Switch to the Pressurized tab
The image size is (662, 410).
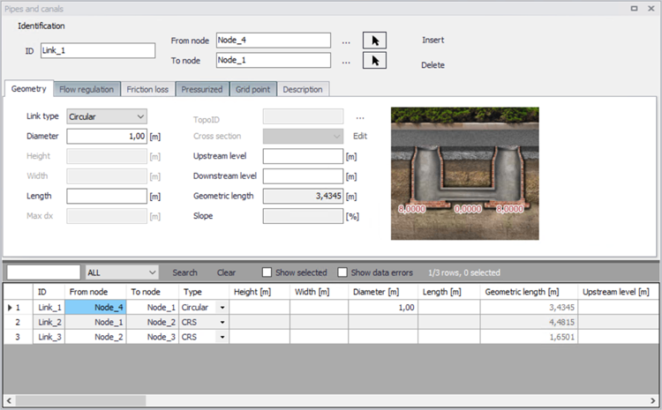tap(202, 89)
